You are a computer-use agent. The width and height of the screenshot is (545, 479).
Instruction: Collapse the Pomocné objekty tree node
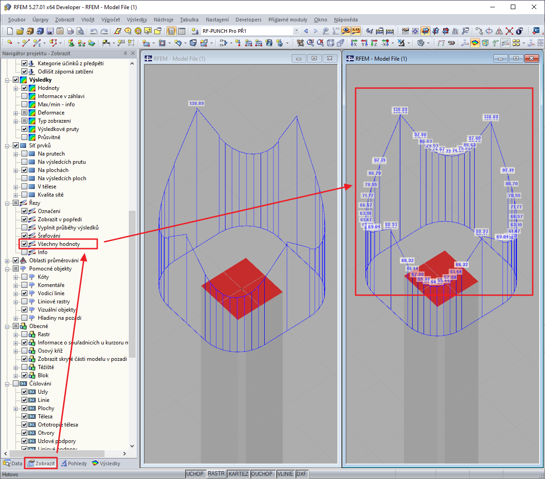tap(7, 269)
